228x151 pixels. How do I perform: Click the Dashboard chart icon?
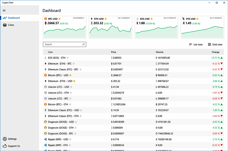(5, 18)
